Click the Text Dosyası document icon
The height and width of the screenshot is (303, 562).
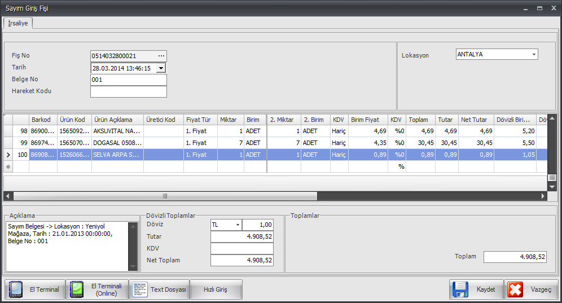click(139, 289)
